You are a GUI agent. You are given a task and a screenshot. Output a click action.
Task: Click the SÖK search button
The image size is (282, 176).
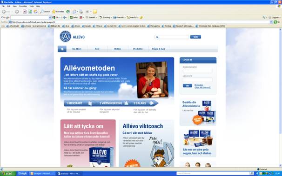(x=195, y=37)
